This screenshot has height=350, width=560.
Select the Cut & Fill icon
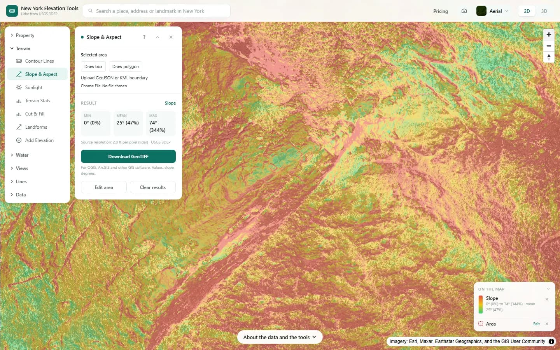(x=19, y=114)
